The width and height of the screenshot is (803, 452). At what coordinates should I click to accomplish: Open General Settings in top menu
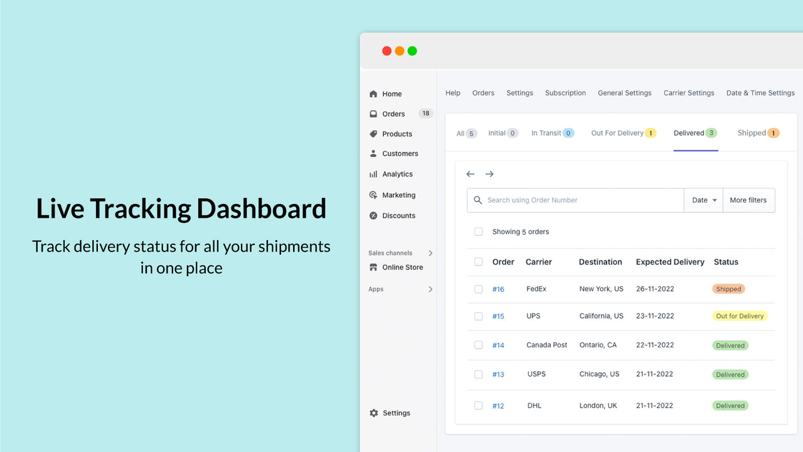(624, 93)
